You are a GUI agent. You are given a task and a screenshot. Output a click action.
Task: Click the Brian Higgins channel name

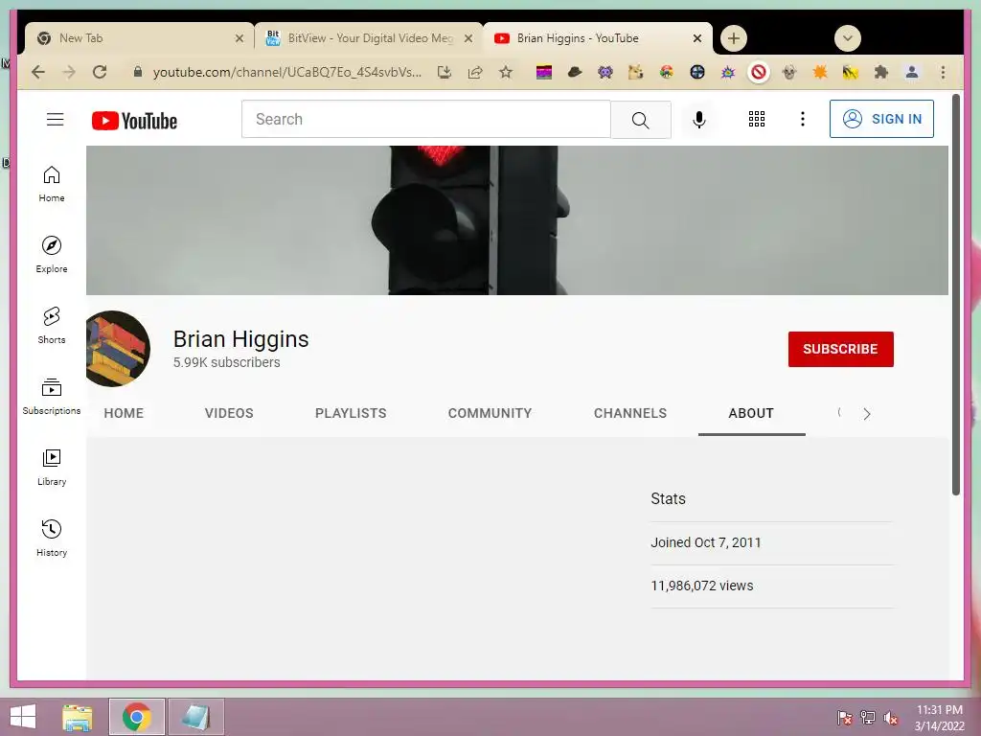click(240, 338)
